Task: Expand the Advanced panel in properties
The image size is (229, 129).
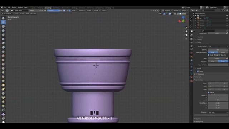Action: (200, 37)
